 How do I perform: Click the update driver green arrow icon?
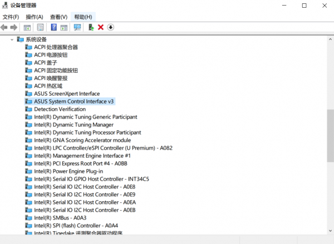pyautogui.click(x=91, y=27)
